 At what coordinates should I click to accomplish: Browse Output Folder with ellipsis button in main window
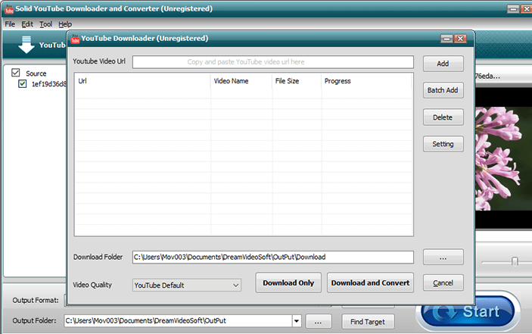pos(319,321)
